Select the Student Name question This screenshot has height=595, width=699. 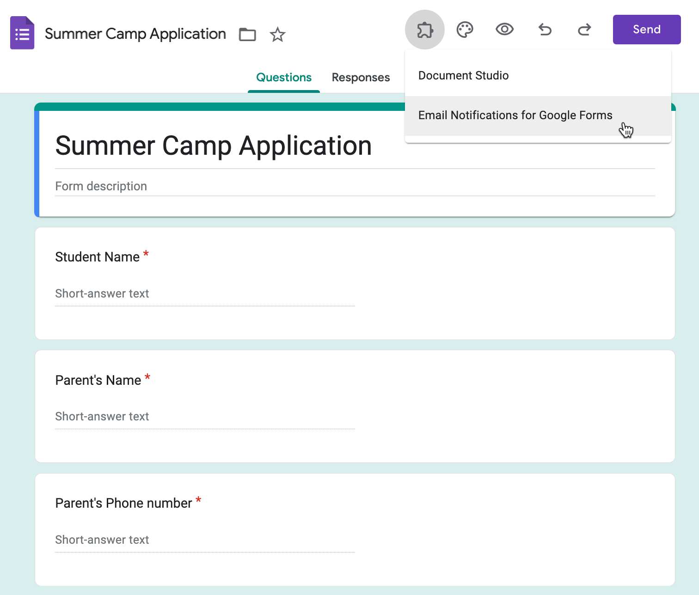tap(97, 257)
